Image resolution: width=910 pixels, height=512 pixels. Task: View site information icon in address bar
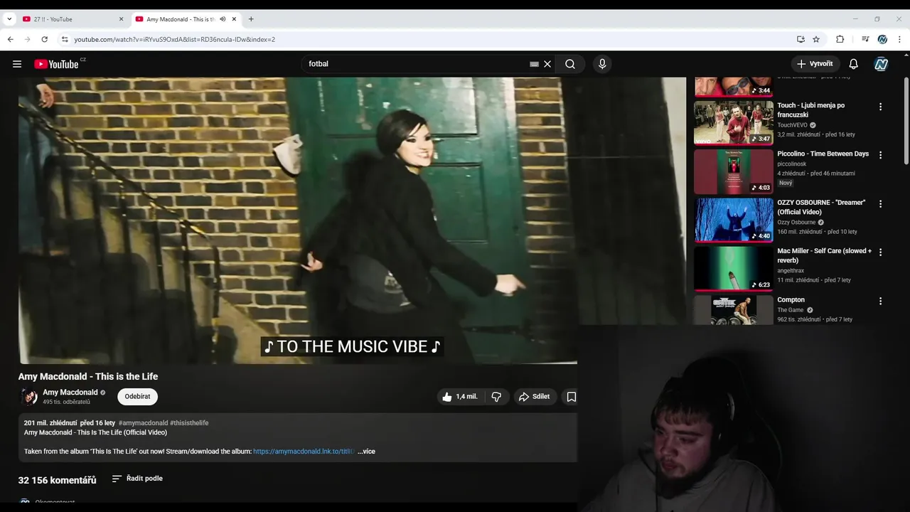[65, 39]
